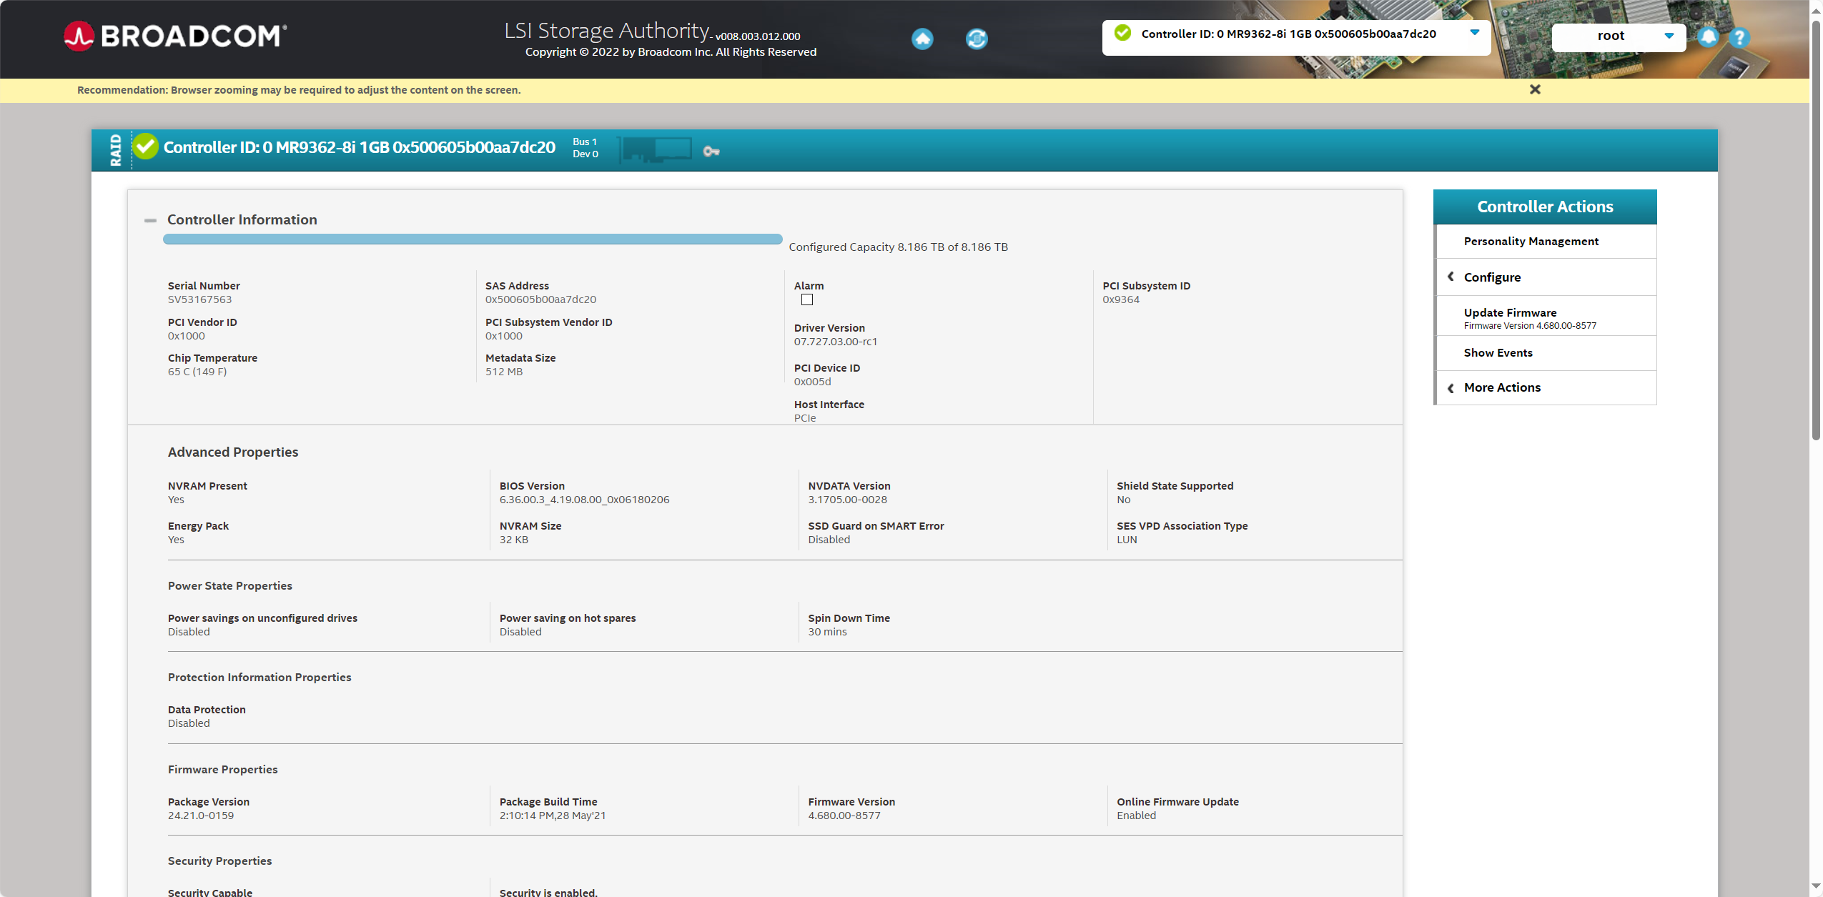The image size is (1823, 897).
Task: Click the Refresh icon in header
Action: click(x=977, y=39)
